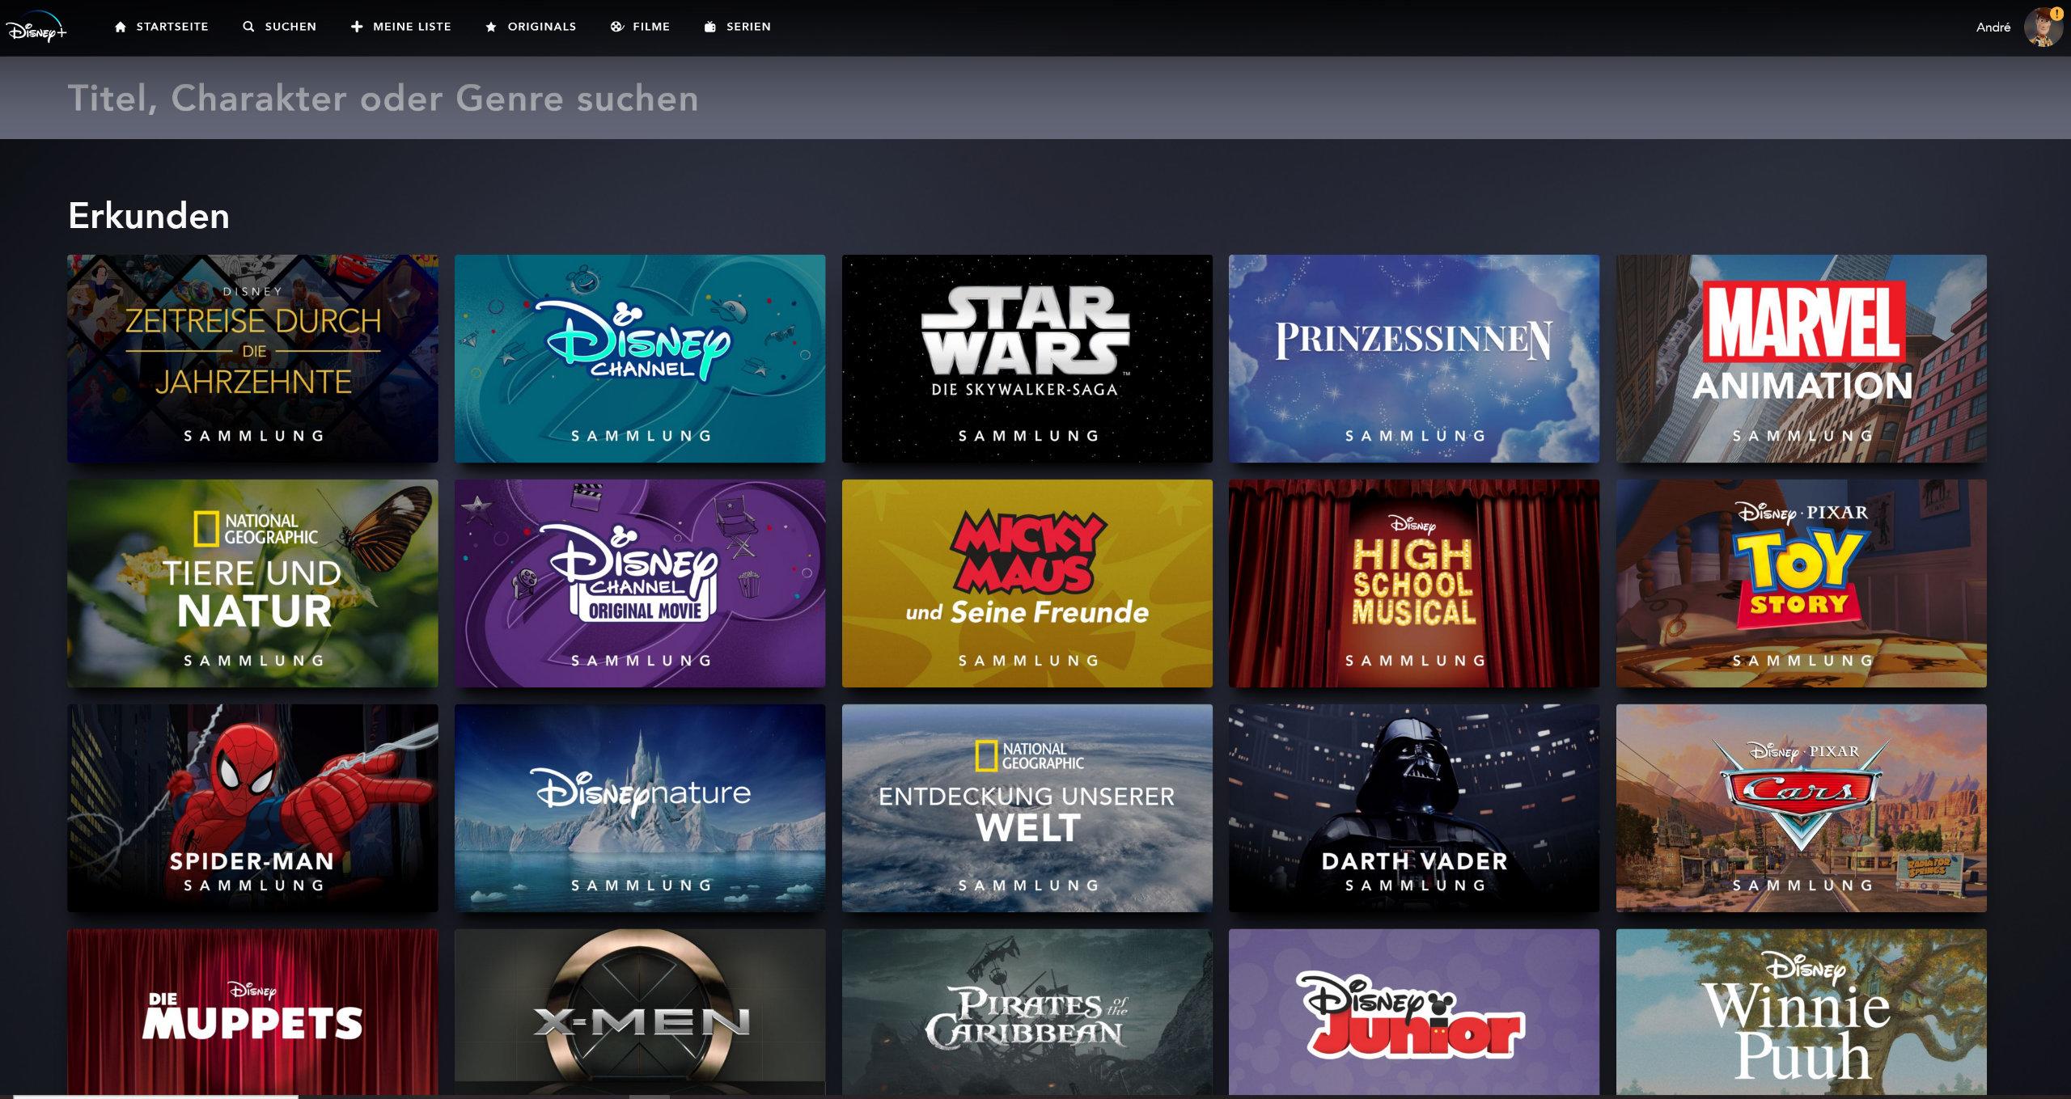Click the home icon beside Startseite
Screen dimensions: 2071x1099
[121, 27]
